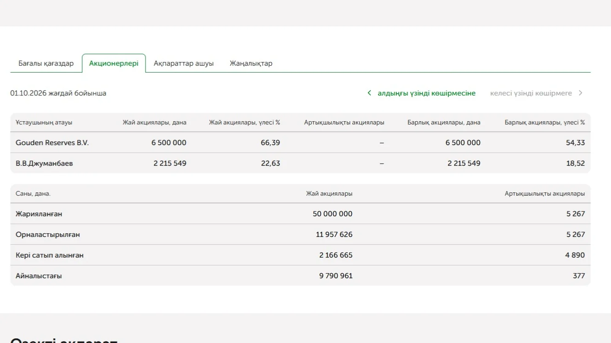Select shareholder В.В.Джуманбаев
Screen dimensions: 611x343
click(x=44, y=163)
